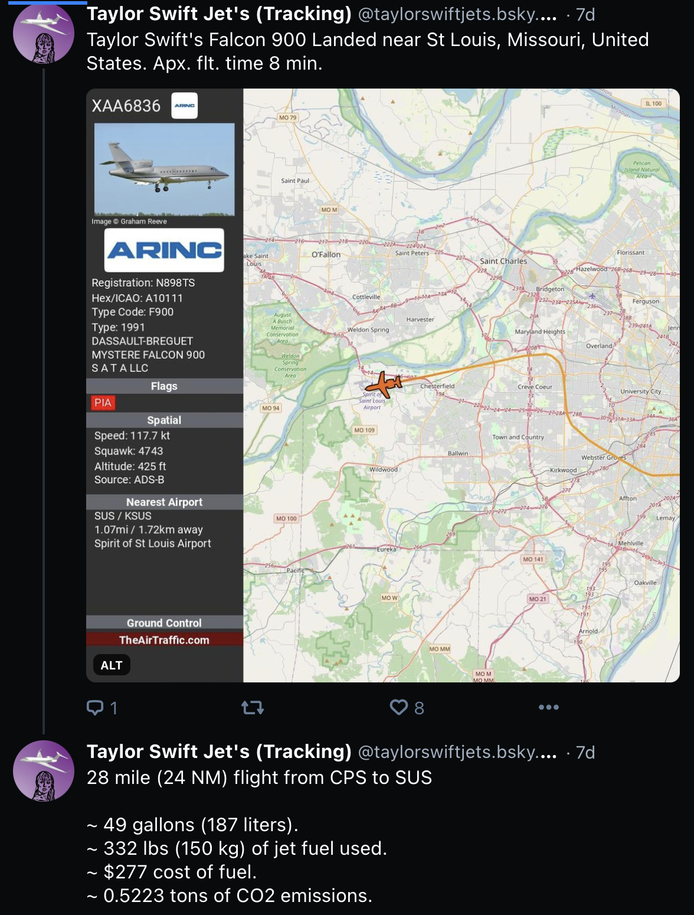
Task: Select the Flags section header
Action: click(x=164, y=386)
